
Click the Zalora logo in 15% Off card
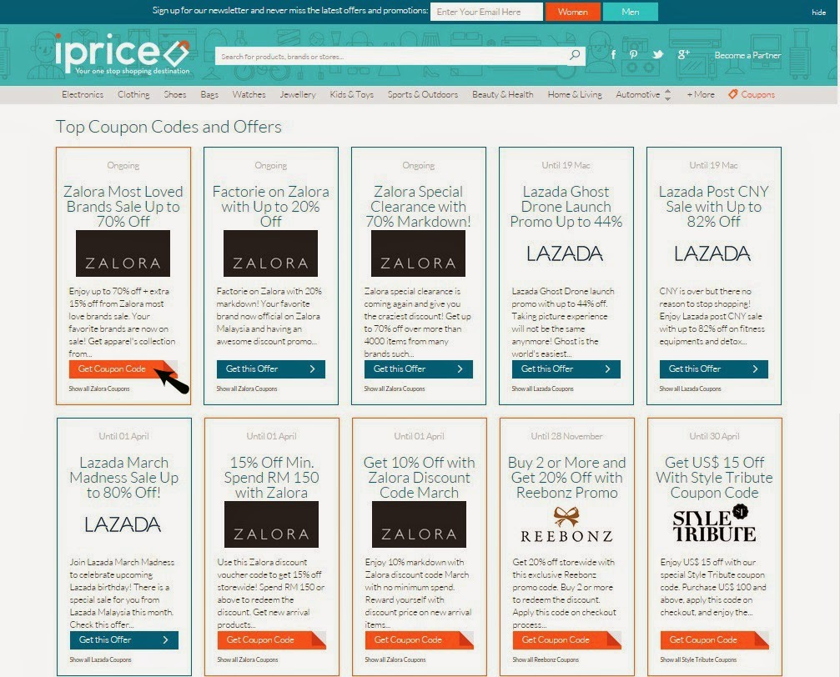[272, 524]
